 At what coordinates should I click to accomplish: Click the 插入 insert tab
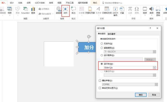click(x=3, y=3)
